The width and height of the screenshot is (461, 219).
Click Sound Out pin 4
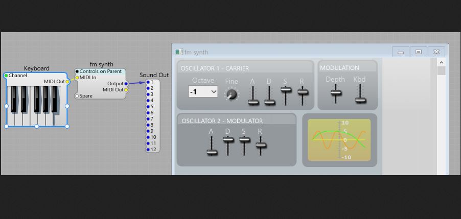pyautogui.click(x=148, y=101)
